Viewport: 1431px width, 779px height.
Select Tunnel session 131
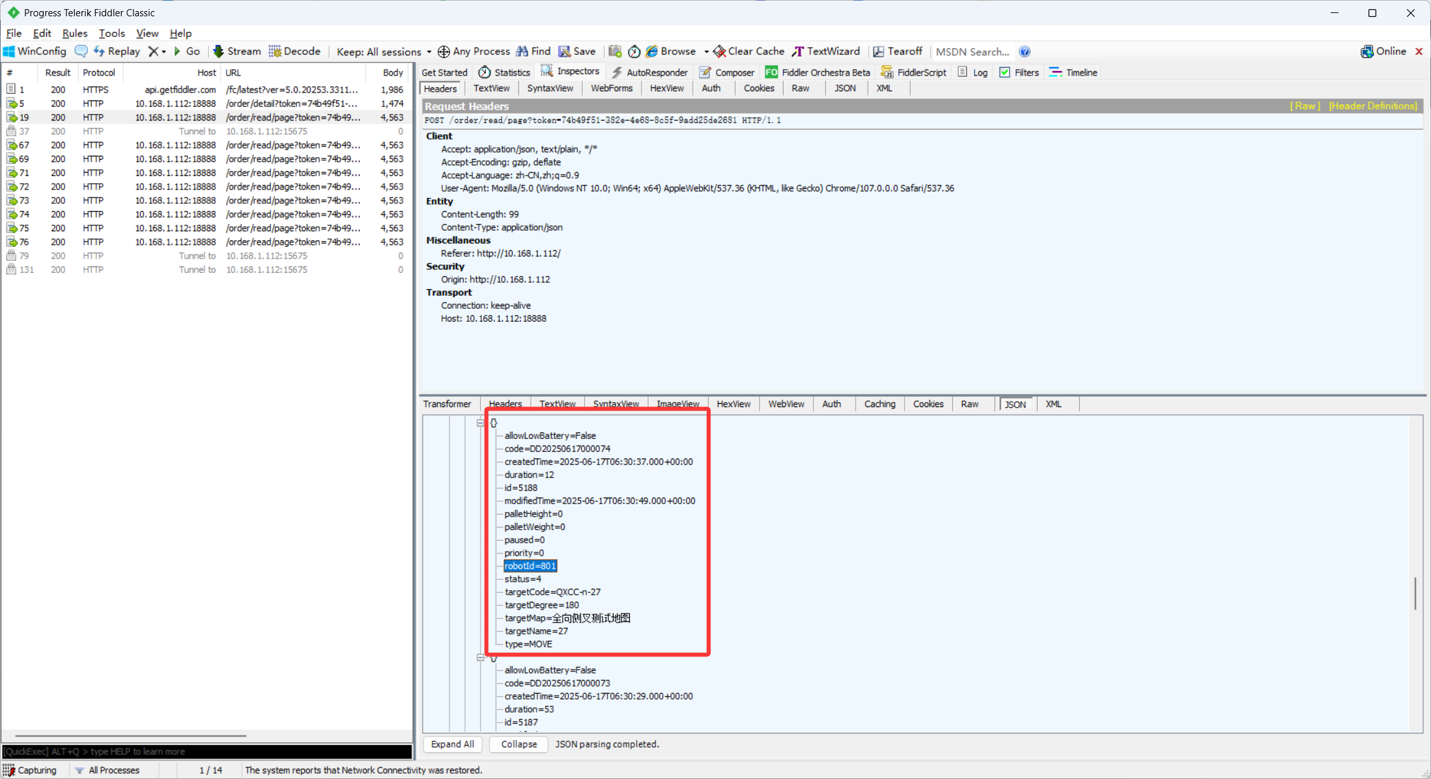tap(206, 270)
